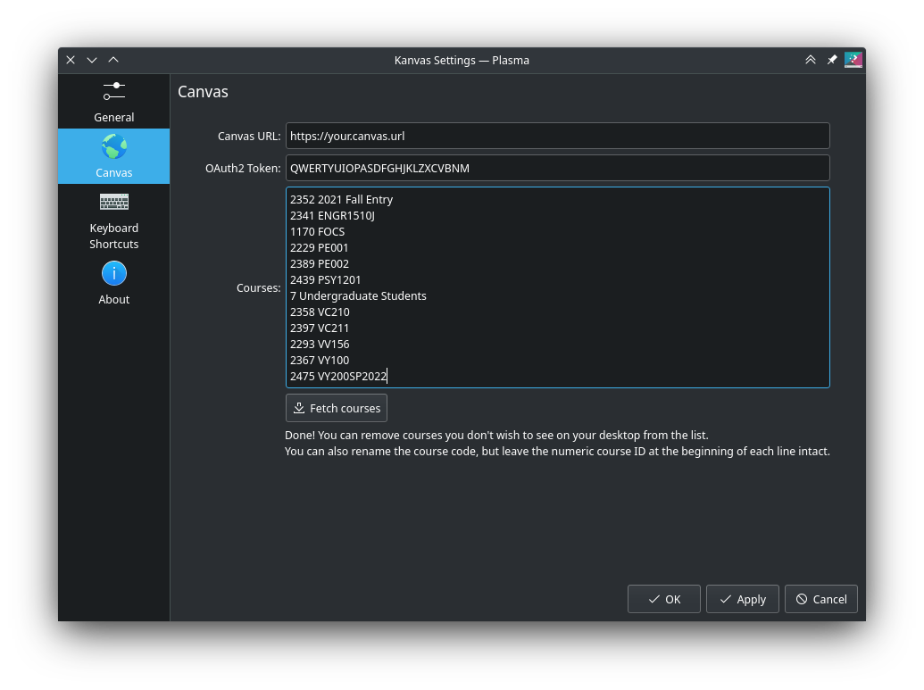The image size is (924, 690).
Task: Click the 'Canvas URL:' label
Action: (249, 136)
